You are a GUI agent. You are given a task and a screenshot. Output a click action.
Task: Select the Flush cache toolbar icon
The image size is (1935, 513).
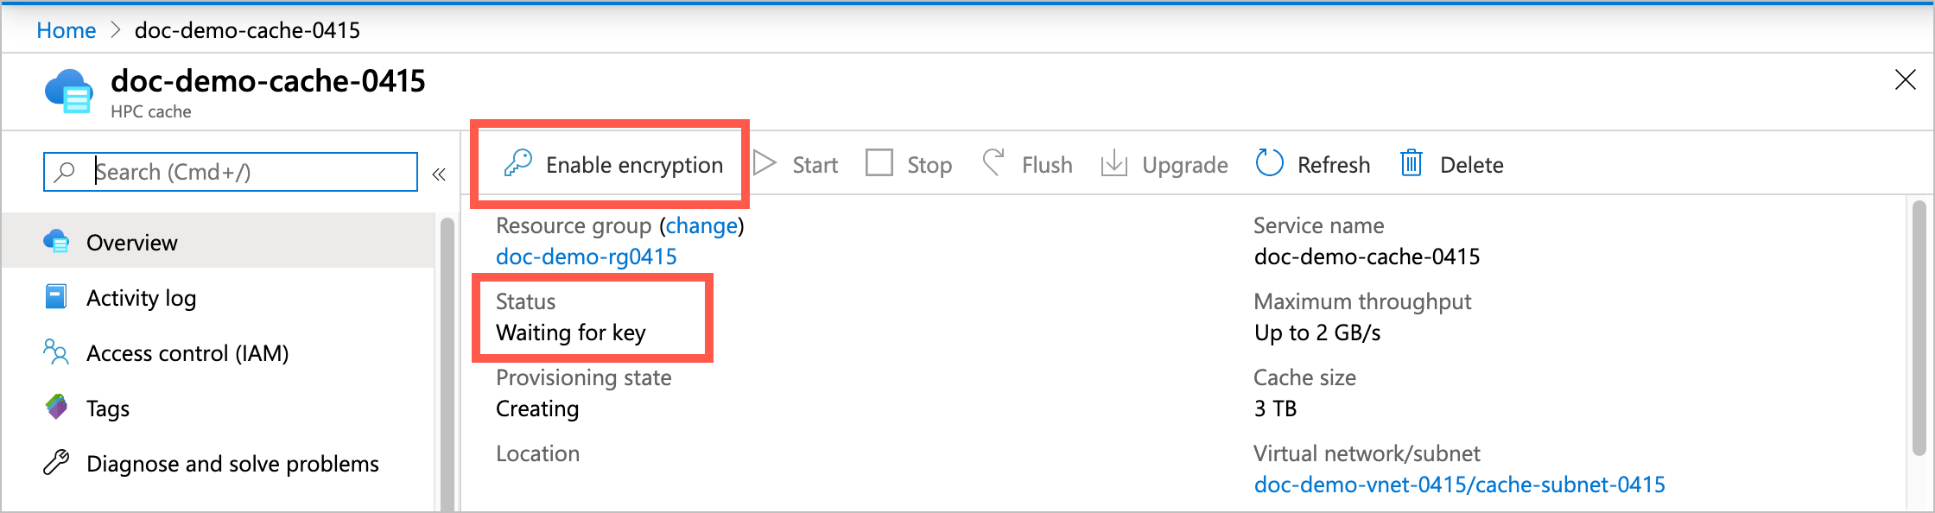click(x=995, y=163)
